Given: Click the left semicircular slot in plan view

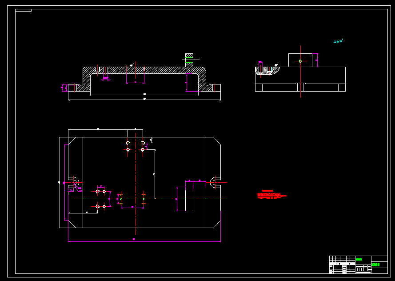Looking at the screenshot, I should click(x=74, y=182).
